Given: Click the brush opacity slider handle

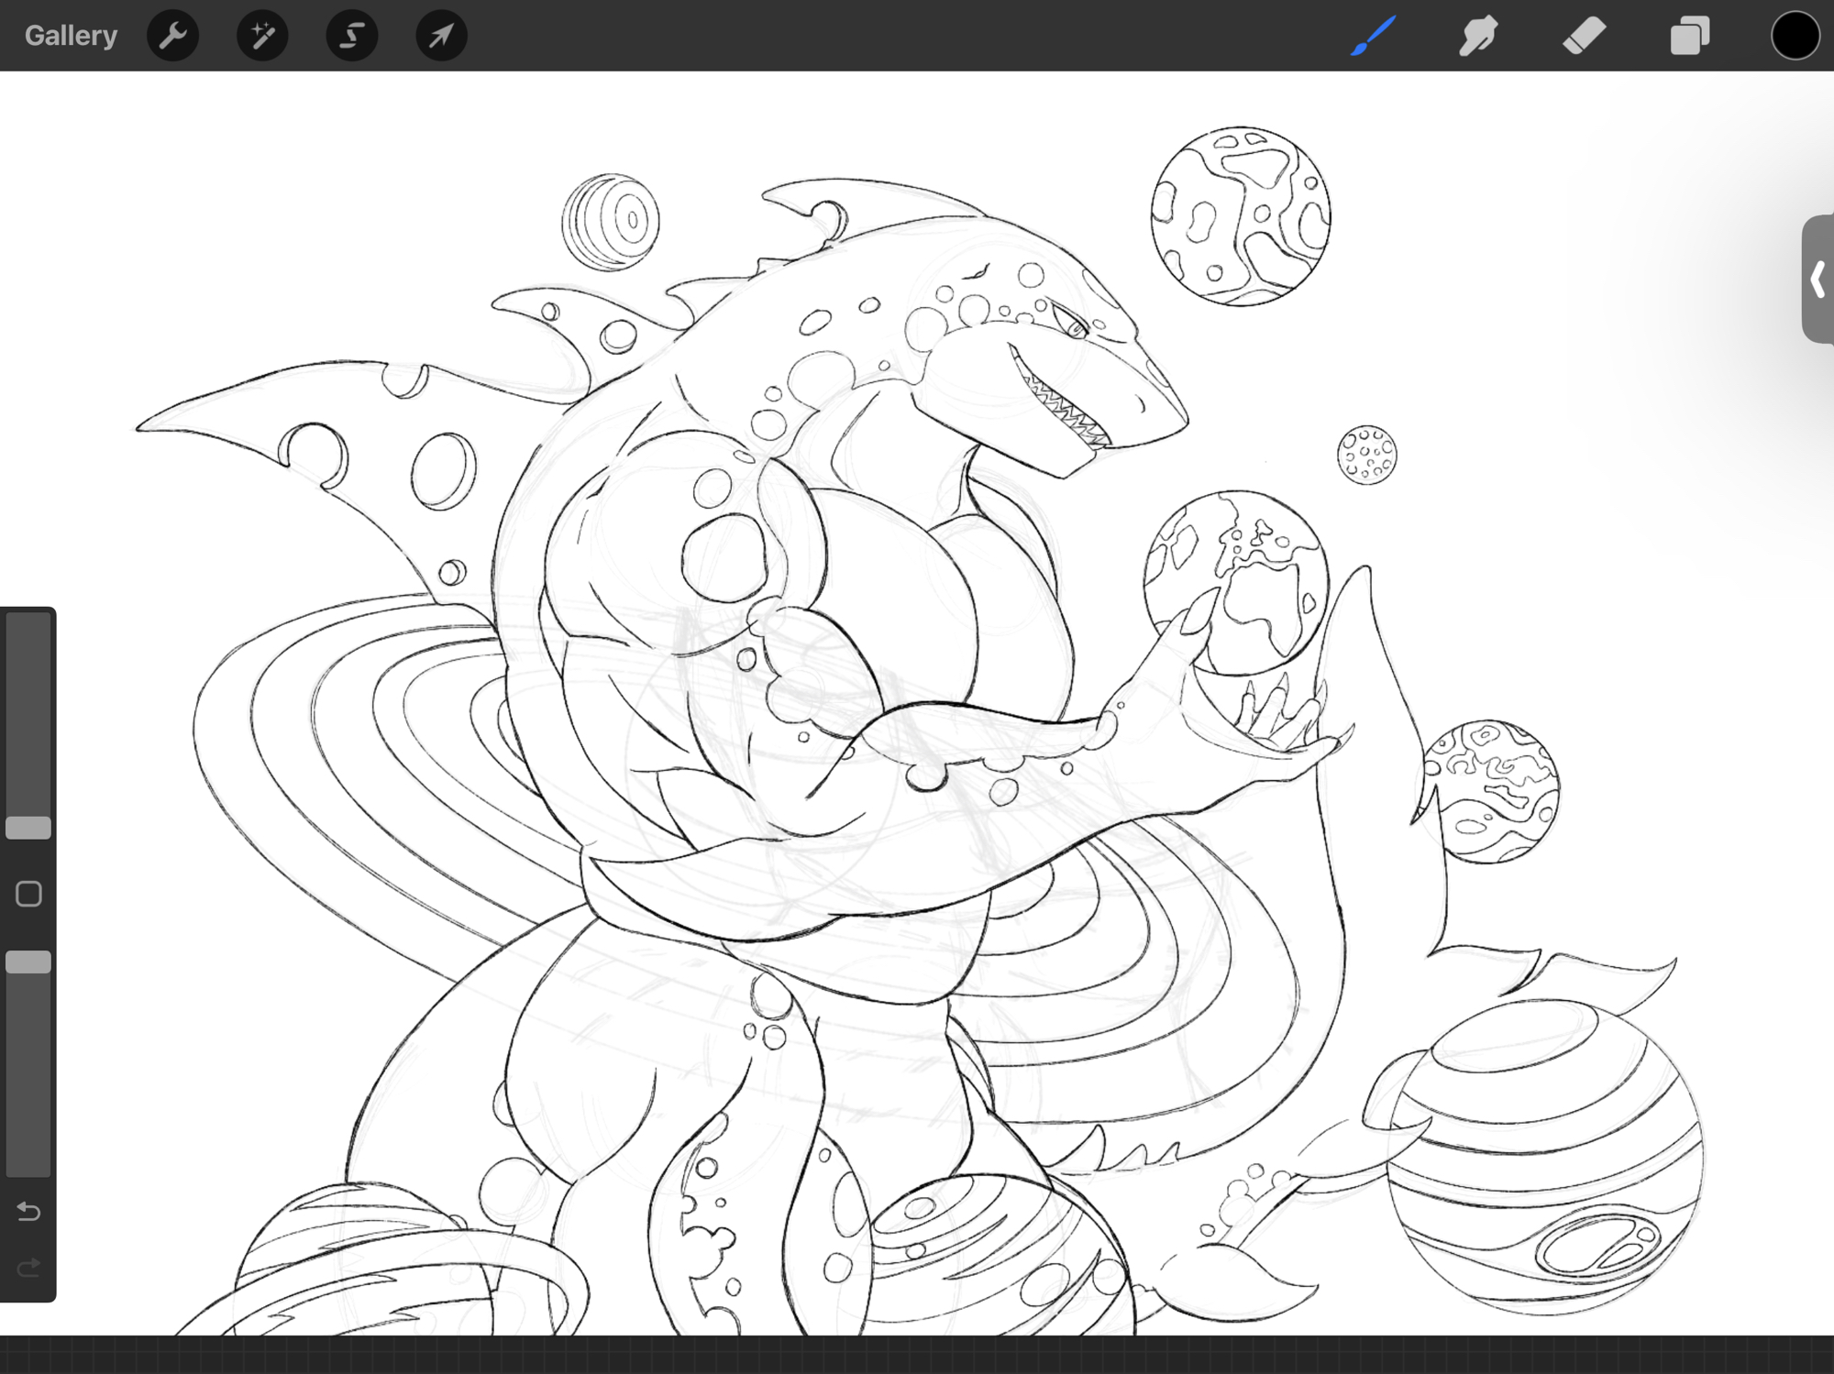Looking at the screenshot, I should [28, 962].
